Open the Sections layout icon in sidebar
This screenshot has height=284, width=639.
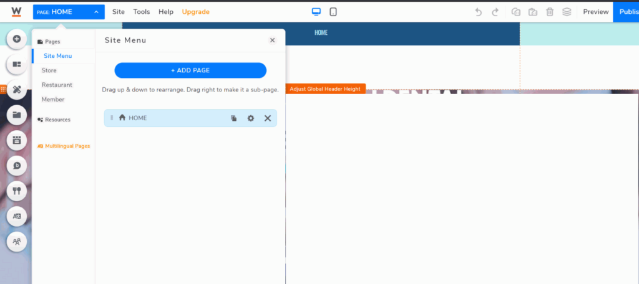17,64
